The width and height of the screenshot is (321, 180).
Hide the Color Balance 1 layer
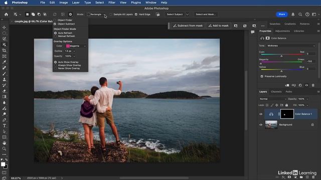point(261,114)
